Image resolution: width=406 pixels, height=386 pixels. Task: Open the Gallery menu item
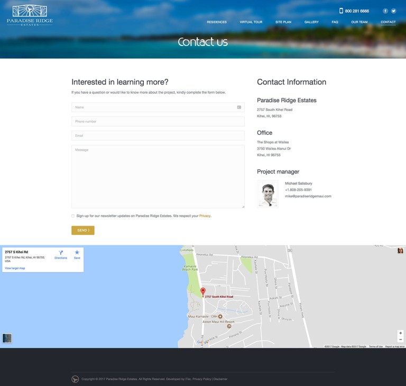point(311,22)
